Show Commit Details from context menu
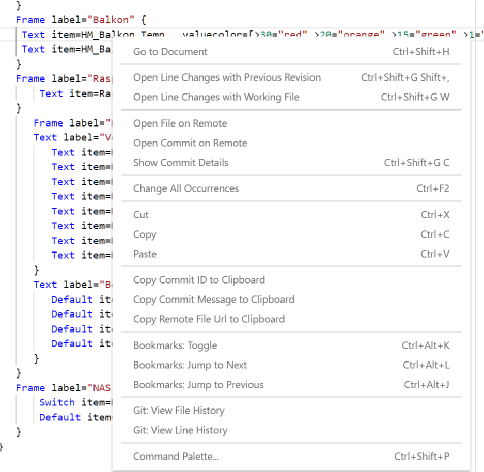The height and width of the screenshot is (472, 484). point(180,163)
